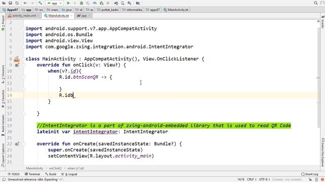This screenshot has height=182, width=325.
Task: Open the Terminal tool window
Action: point(32,174)
